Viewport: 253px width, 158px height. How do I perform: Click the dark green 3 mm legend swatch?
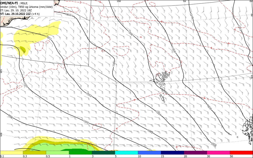pyautogui.click(x=103, y=153)
